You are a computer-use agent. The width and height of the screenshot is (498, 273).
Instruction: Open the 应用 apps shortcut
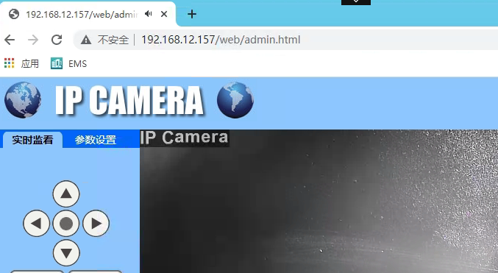point(21,63)
